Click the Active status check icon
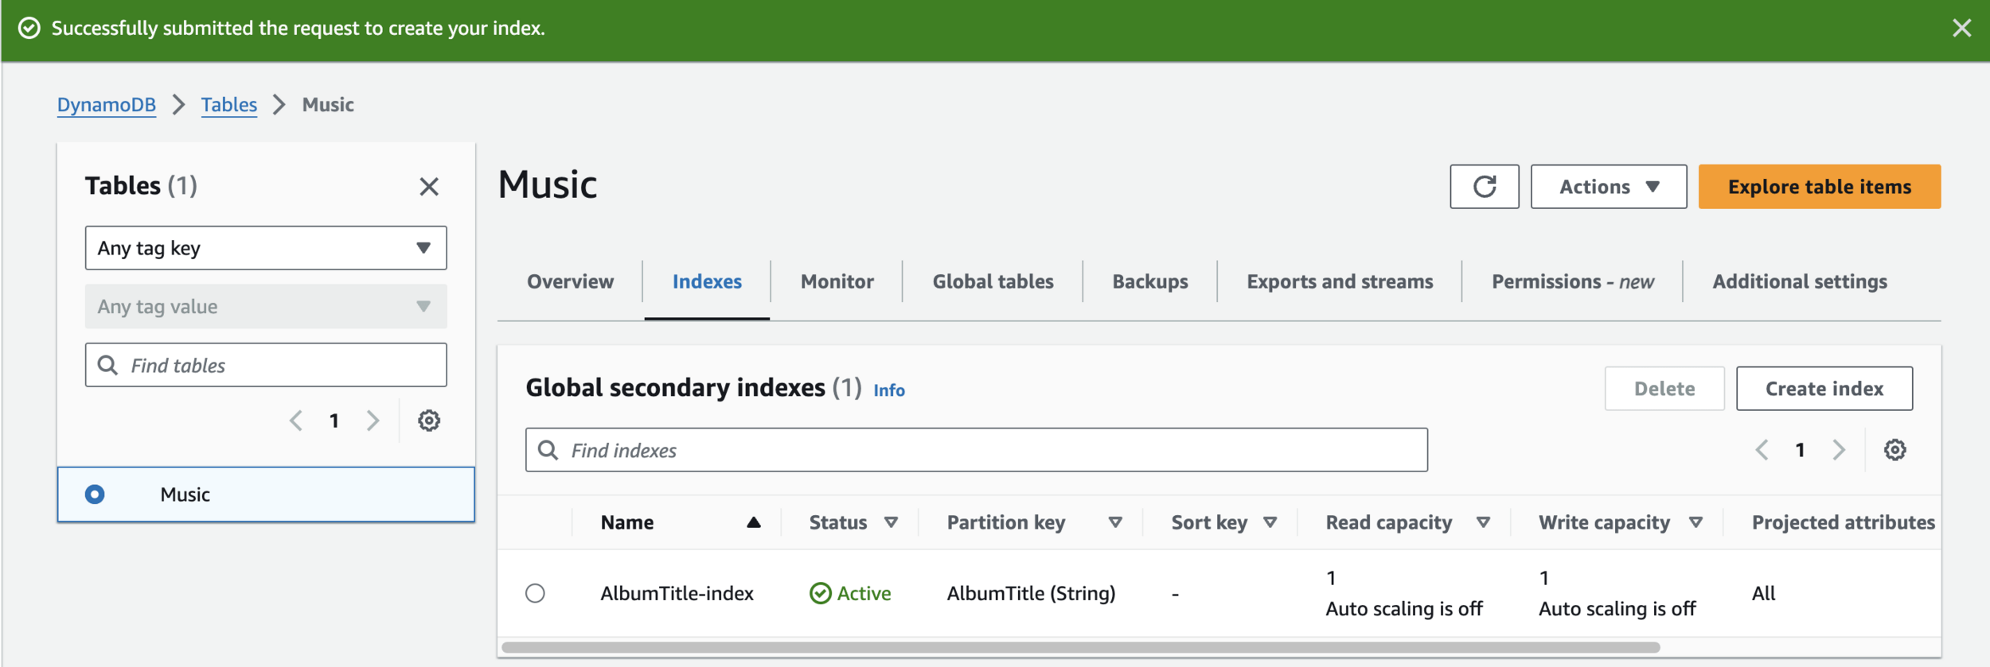Screen dimensions: 1990x667 (x=820, y=594)
